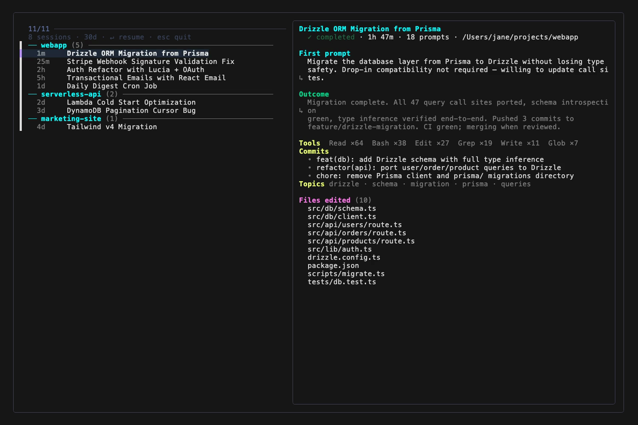Click the 11/11 counter at top

coord(39,29)
